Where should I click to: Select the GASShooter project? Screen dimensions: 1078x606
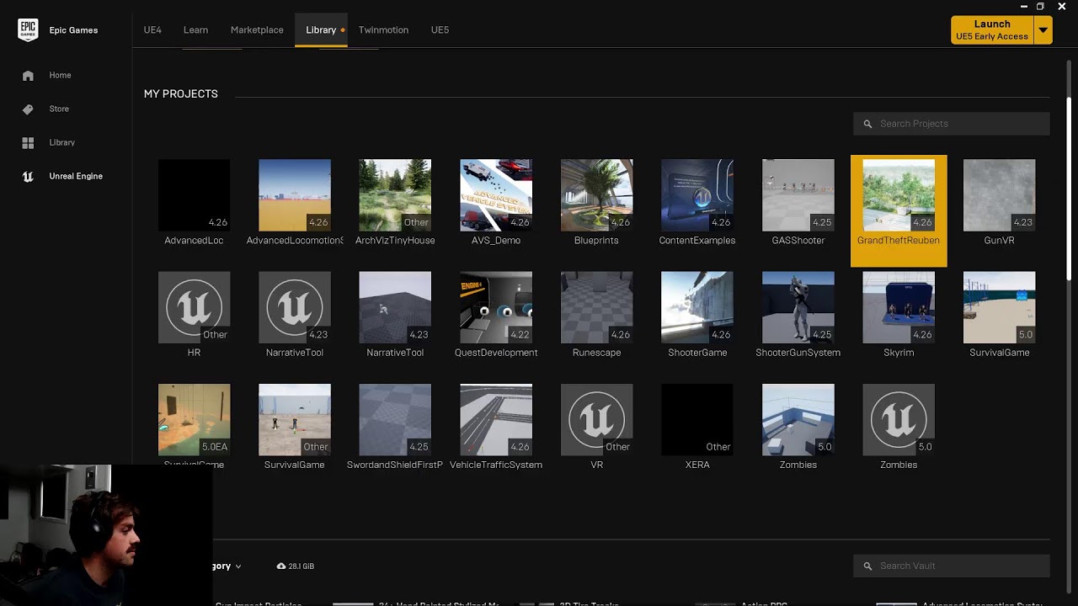tap(798, 195)
